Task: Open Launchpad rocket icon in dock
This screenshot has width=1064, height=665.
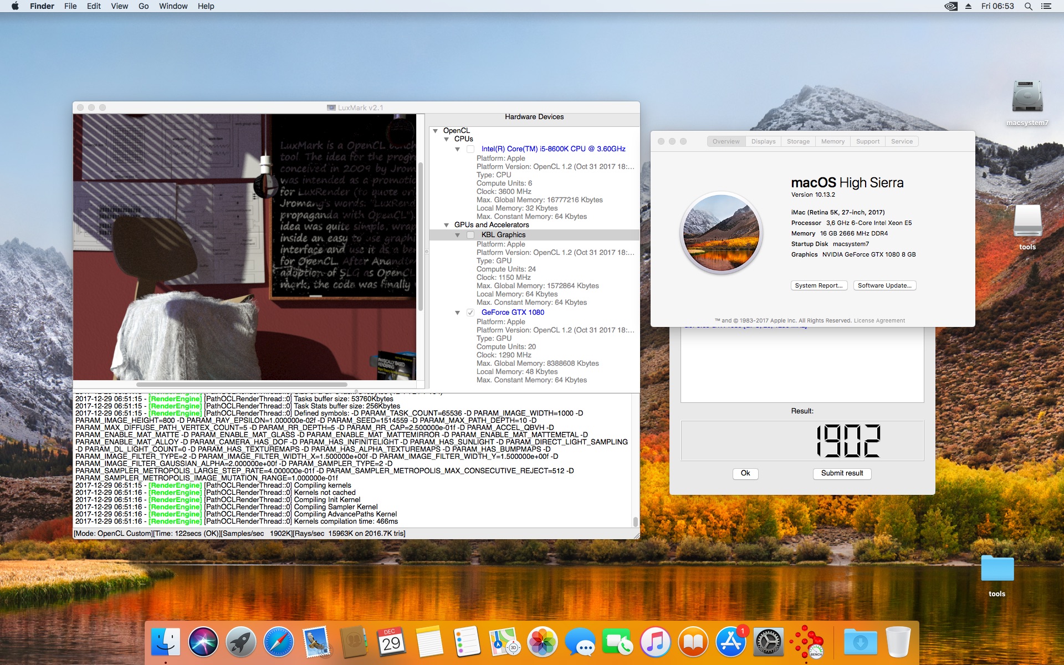Action: [x=241, y=642]
